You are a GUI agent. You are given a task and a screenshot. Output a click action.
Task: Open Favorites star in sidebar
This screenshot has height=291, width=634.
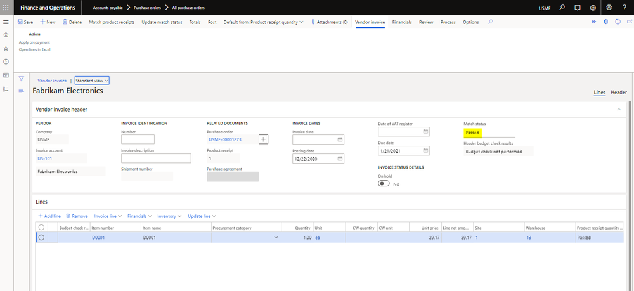(x=6, y=48)
